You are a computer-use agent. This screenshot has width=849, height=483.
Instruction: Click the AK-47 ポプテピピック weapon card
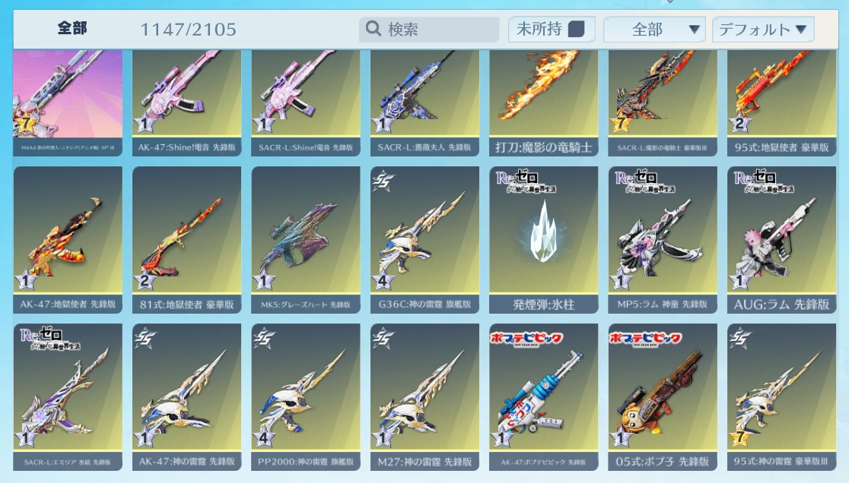click(544, 397)
